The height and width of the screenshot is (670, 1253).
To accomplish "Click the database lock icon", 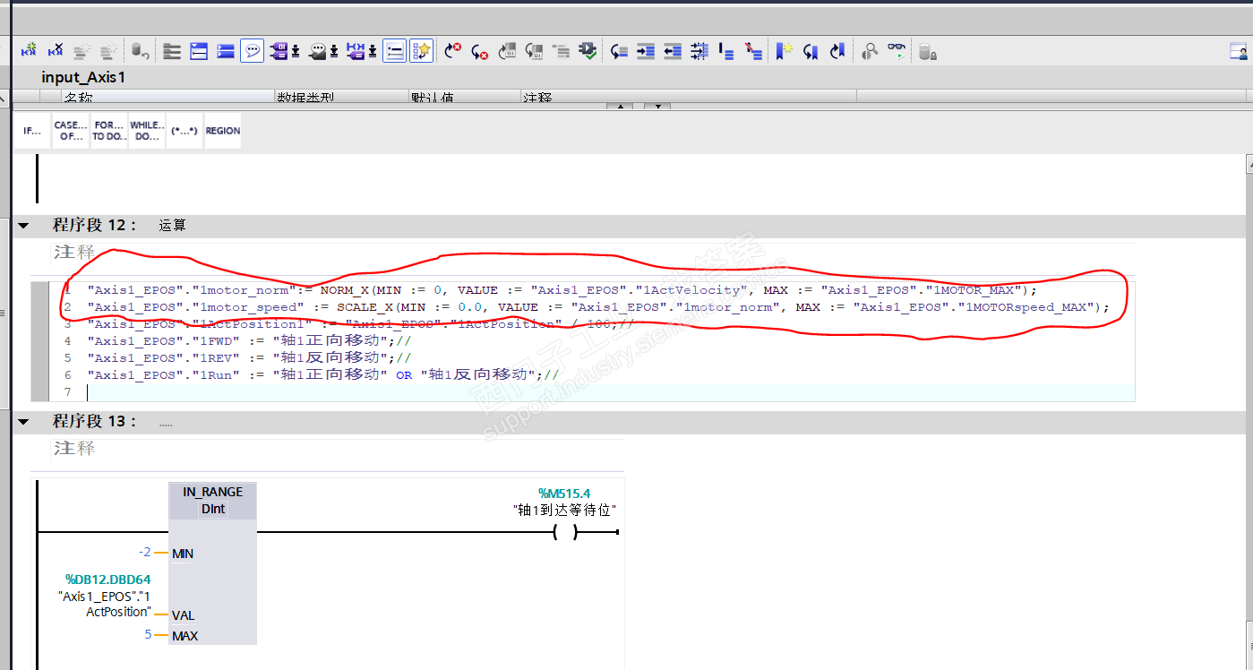I will point(928,51).
